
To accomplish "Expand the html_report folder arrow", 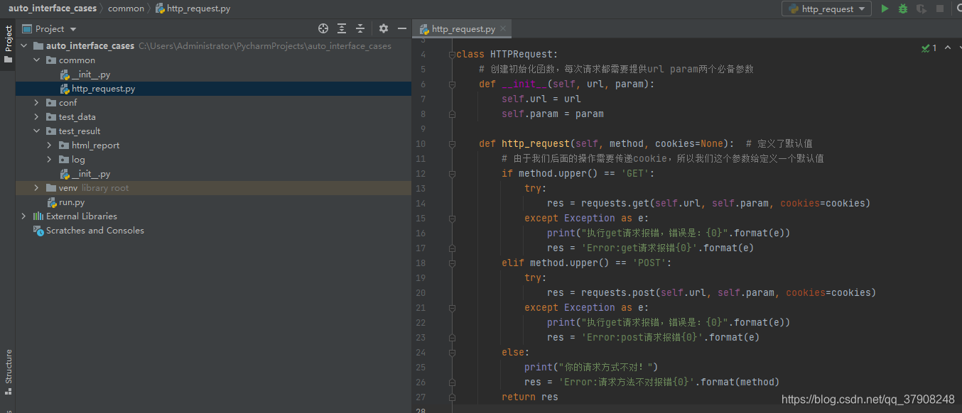I will point(50,145).
